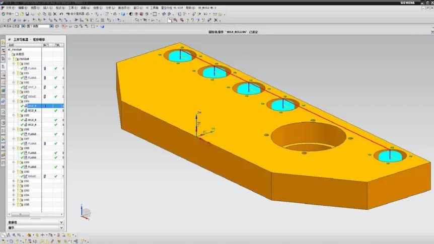Click the Undo arrow icon
Screen dimensions: 434x244
pos(61,14)
